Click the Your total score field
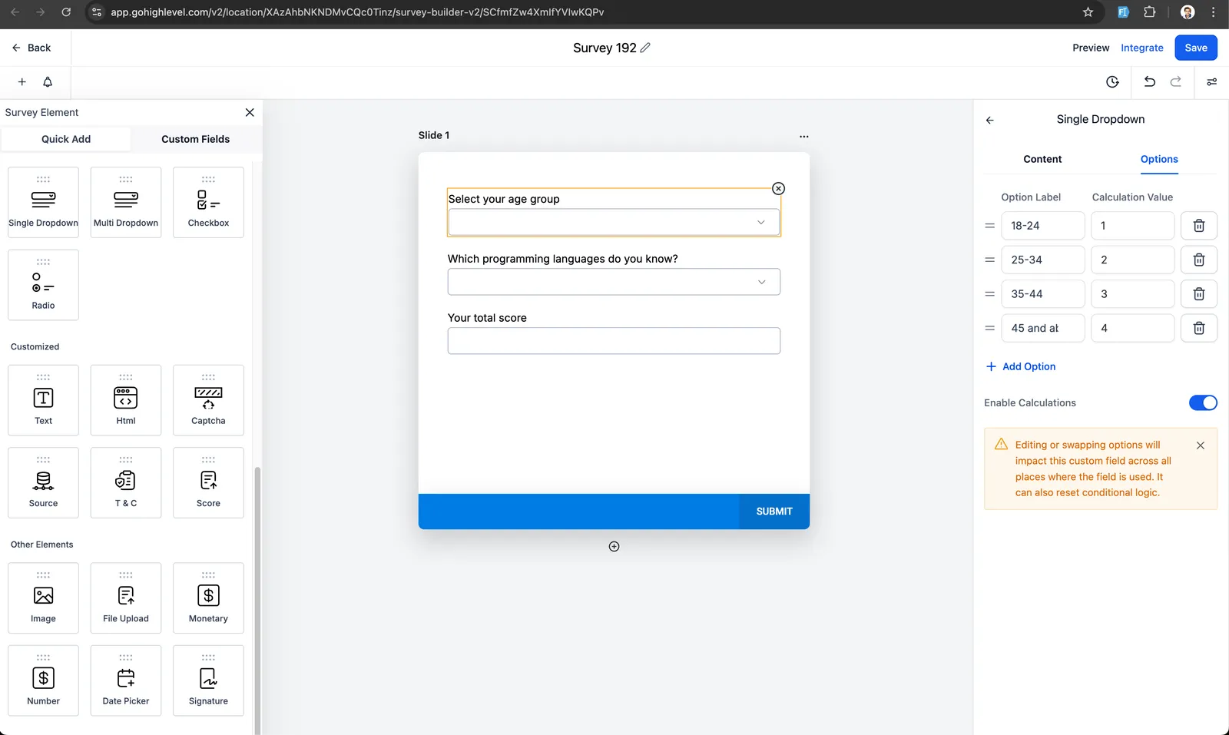Viewport: 1229px width, 735px height. coord(614,341)
